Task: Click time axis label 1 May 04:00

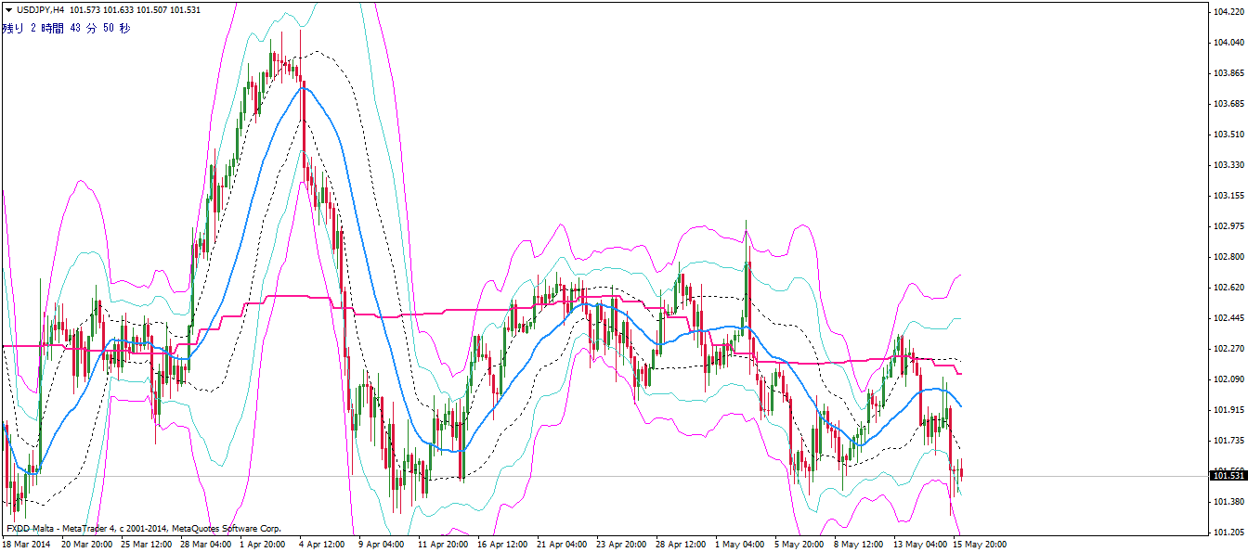Action: [742, 545]
